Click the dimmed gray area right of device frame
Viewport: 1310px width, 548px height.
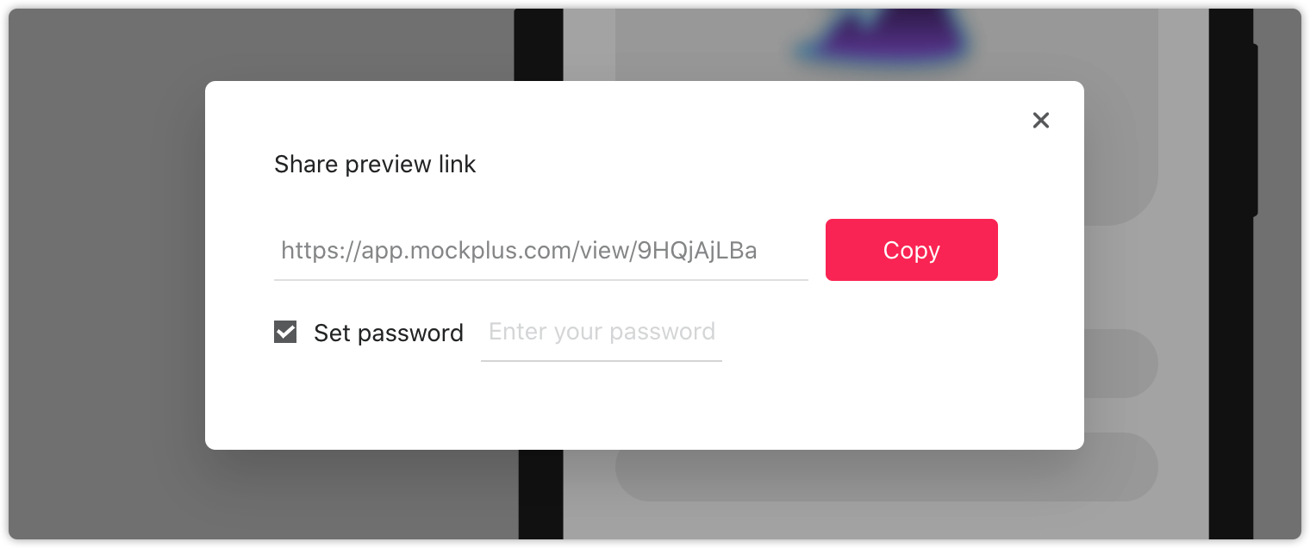click(1277, 345)
